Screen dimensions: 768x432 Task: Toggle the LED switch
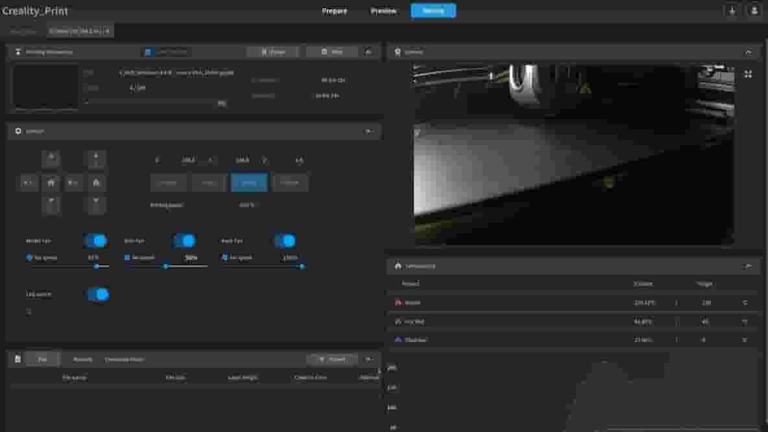click(x=97, y=294)
